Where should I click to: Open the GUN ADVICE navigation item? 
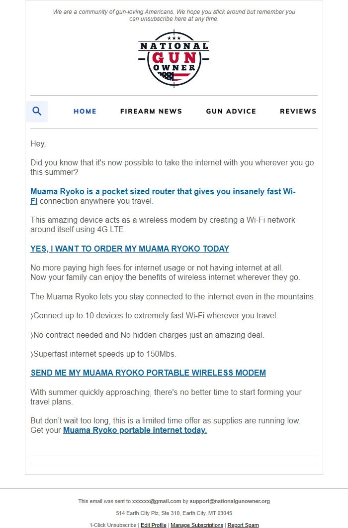231,111
